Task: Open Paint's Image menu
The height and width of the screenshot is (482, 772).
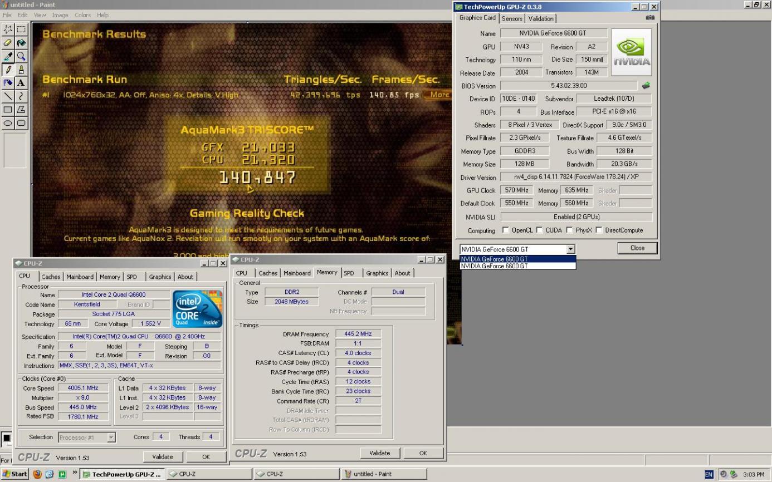Action: 60,15
